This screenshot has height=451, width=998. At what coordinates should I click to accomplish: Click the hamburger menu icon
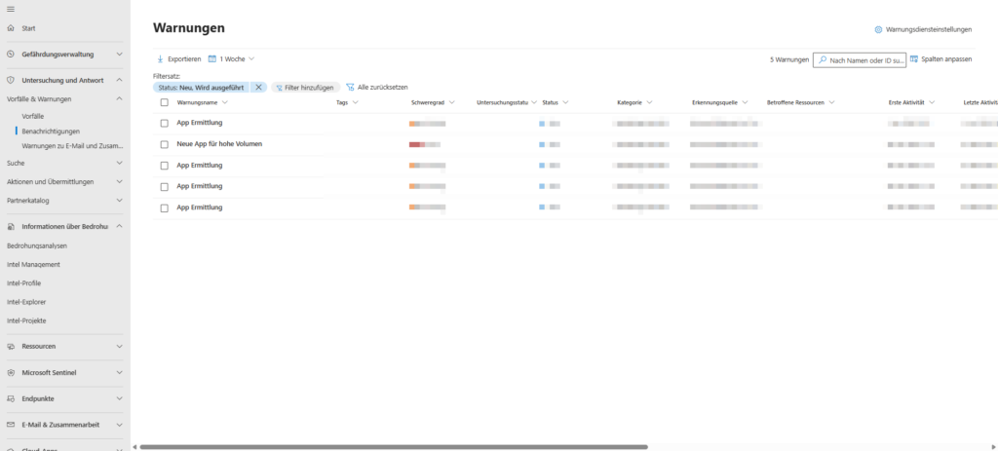(x=11, y=8)
